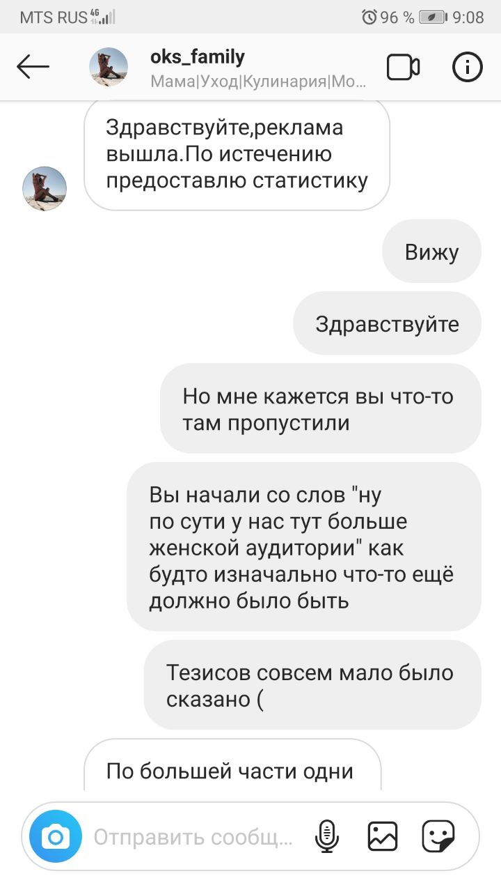Tap the "Здравствуйте,реклама вышла" incoming message
Viewport: 501px width, 892px height.
click(x=237, y=154)
